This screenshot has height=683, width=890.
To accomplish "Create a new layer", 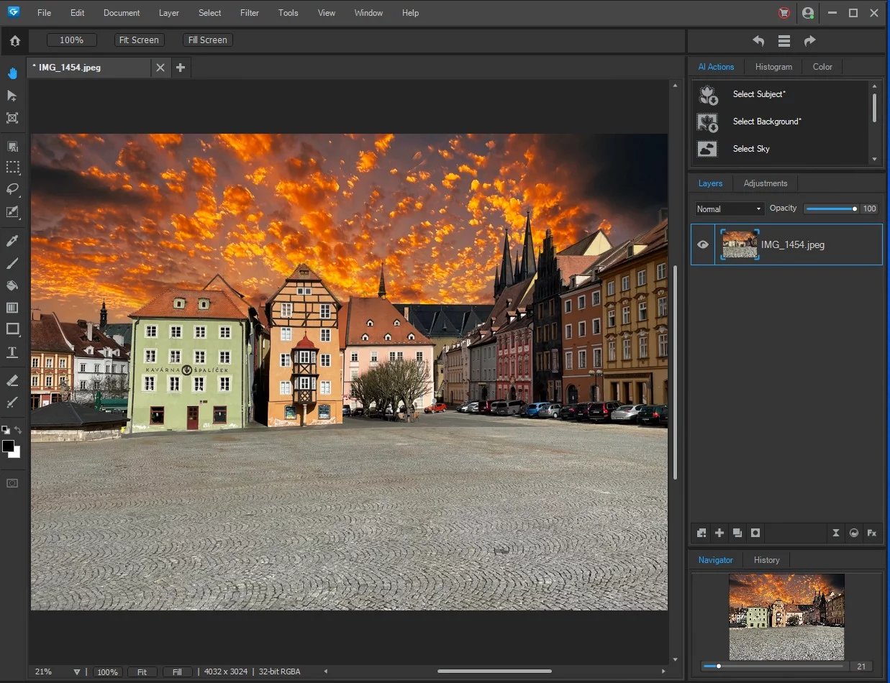I will pyautogui.click(x=719, y=533).
